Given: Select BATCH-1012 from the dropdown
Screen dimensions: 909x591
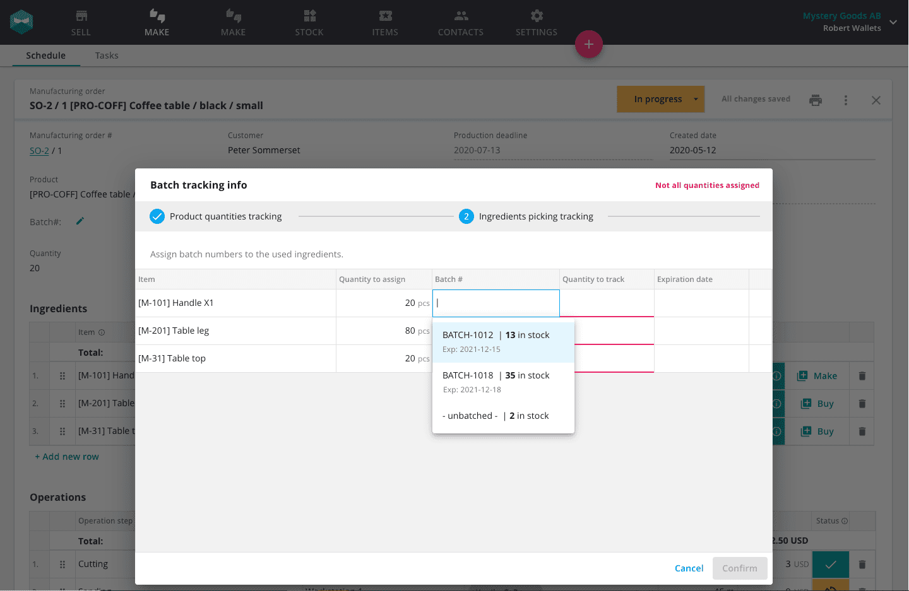Looking at the screenshot, I should 503,342.
